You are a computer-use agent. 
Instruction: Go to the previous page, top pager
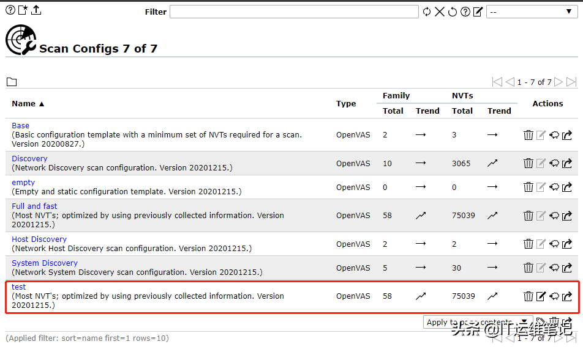pyautogui.click(x=510, y=82)
